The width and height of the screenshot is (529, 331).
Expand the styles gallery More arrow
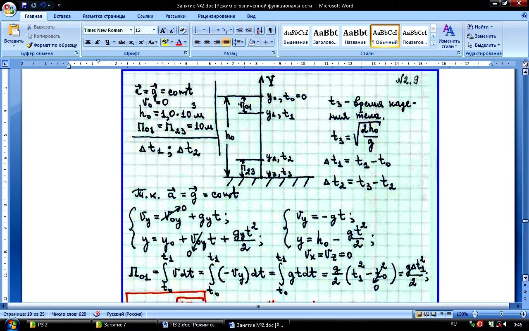pos(433,43)
